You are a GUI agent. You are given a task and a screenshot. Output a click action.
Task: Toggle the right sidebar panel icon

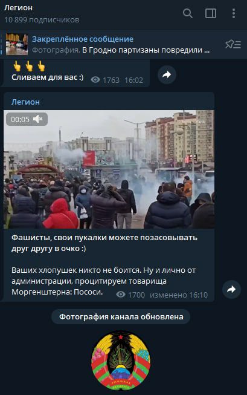[x=211, y=13]
